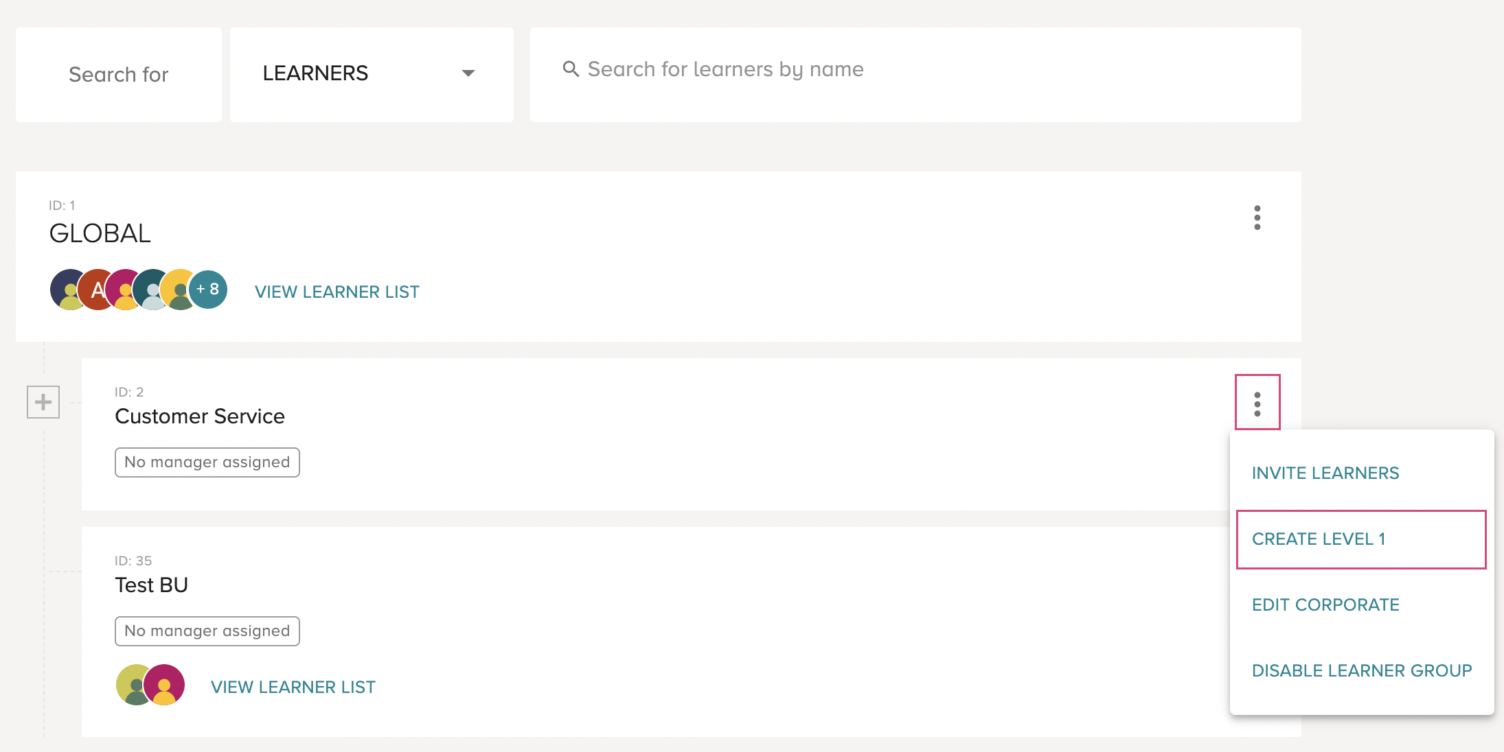This screenshot has height=752, width=1504.
Task: Click the magenta avatar in Test BU
Action: 164,685
